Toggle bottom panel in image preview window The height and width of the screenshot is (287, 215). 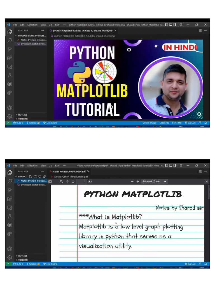tap(170, 25)
